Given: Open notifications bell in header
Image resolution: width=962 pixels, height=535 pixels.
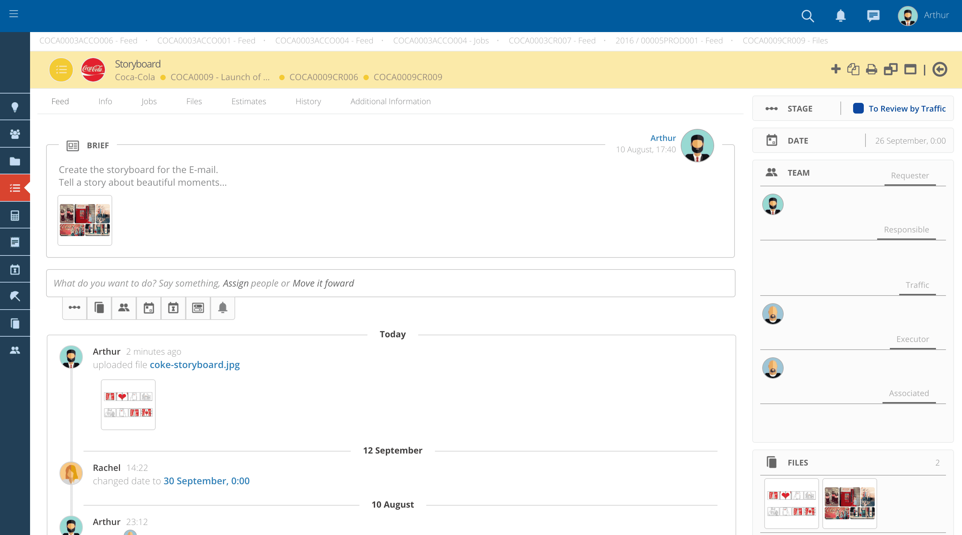Looking at the screenshot, I should coord(840,16).
